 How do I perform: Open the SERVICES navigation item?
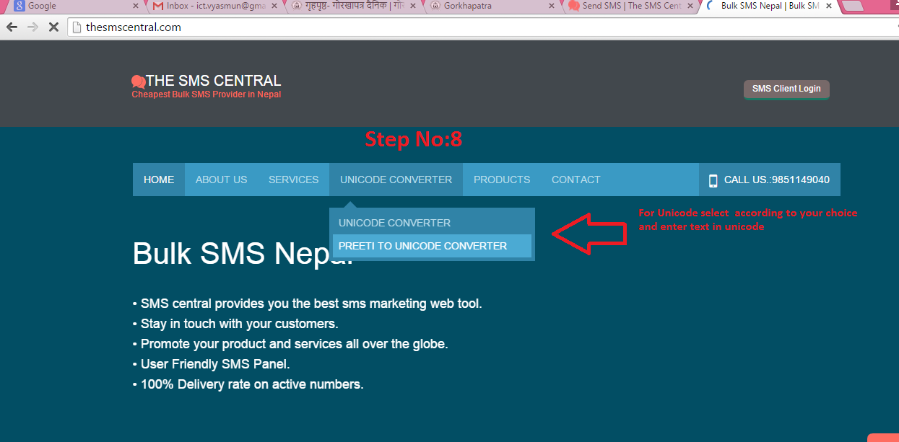click(x=293, y=180)
